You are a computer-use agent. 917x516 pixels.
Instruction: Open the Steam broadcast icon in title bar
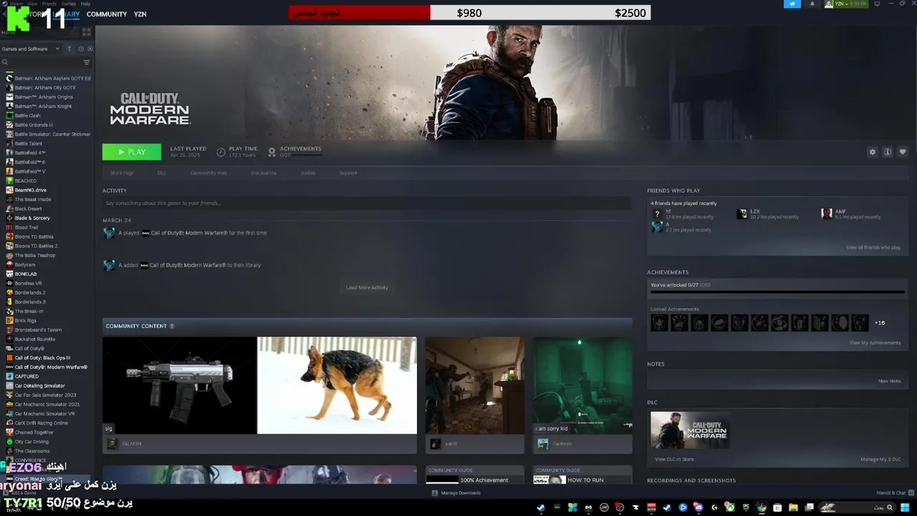792,4
